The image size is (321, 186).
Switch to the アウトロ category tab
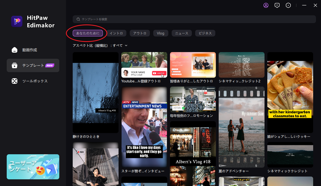[x=140, y=33]
